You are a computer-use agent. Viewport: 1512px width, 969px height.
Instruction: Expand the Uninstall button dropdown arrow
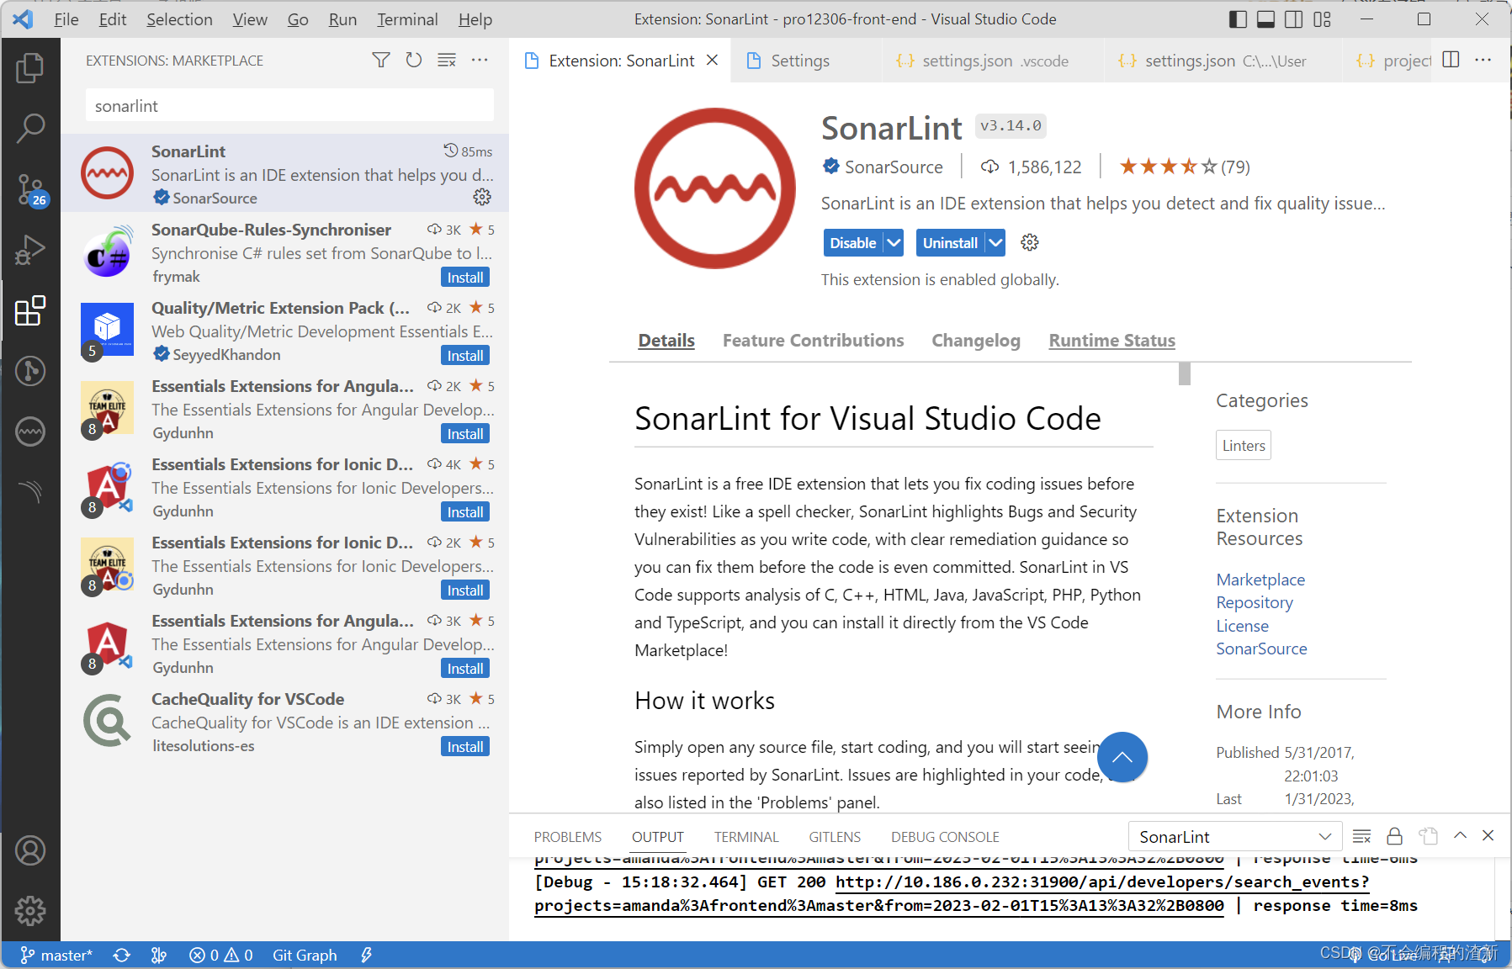pos(995,243)
